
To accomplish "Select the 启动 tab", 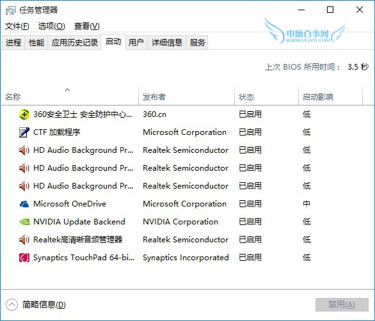I will click(113, 42).
